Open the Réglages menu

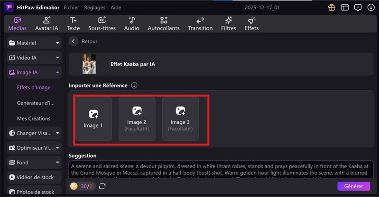point(95,8)
